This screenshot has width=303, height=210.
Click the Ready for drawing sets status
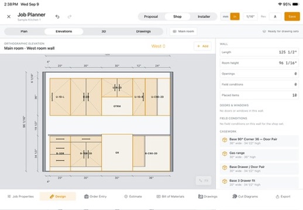[280, 32]
